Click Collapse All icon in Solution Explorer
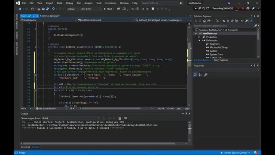 (232, 21)
